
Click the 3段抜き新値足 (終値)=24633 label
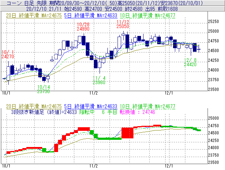[x=44, y=112]
